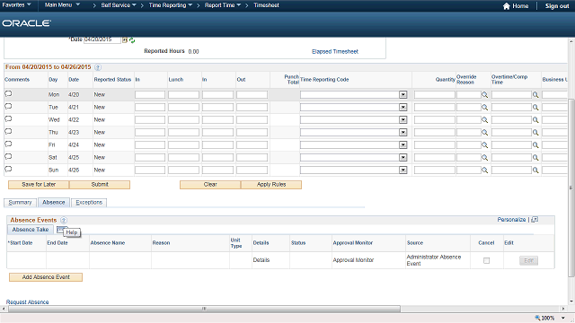Click show all columns icon beside Absence Take

coord(60,230)
